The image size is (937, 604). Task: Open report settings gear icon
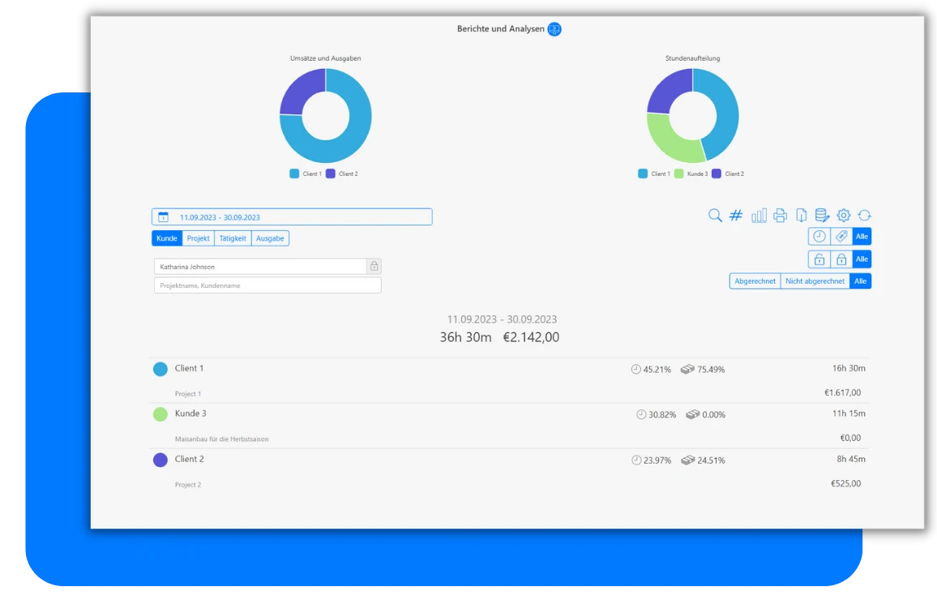844,216
